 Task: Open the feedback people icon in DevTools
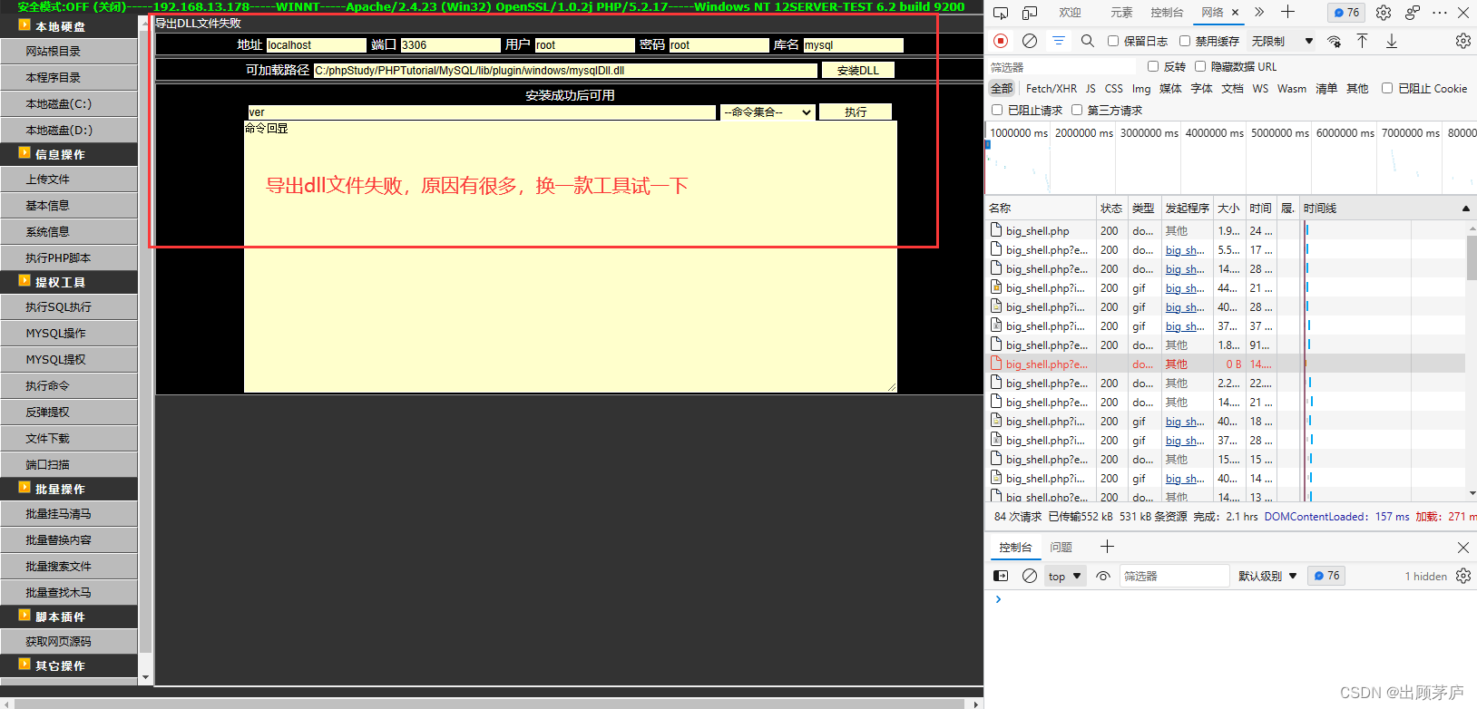click(x=1413, y=13)
